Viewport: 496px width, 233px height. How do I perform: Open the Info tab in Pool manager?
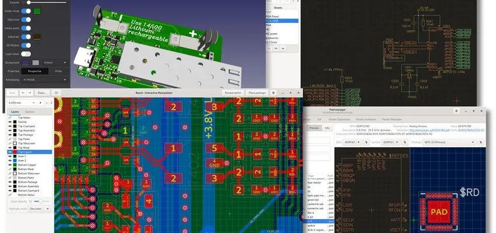pos(327,128)
